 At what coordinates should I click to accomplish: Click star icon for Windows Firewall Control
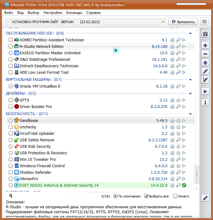(x=178, y=166)
